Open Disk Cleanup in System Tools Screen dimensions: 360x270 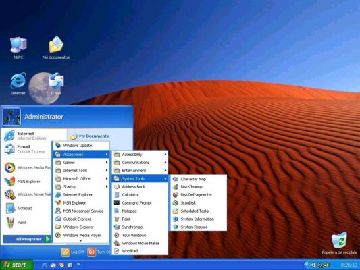coord(199,187)
